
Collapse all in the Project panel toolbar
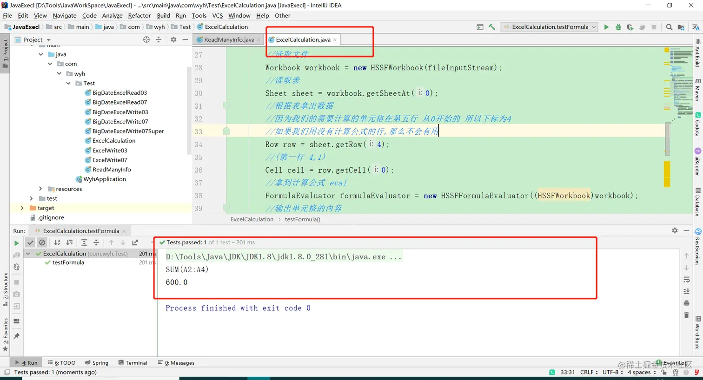pos(159,39)
